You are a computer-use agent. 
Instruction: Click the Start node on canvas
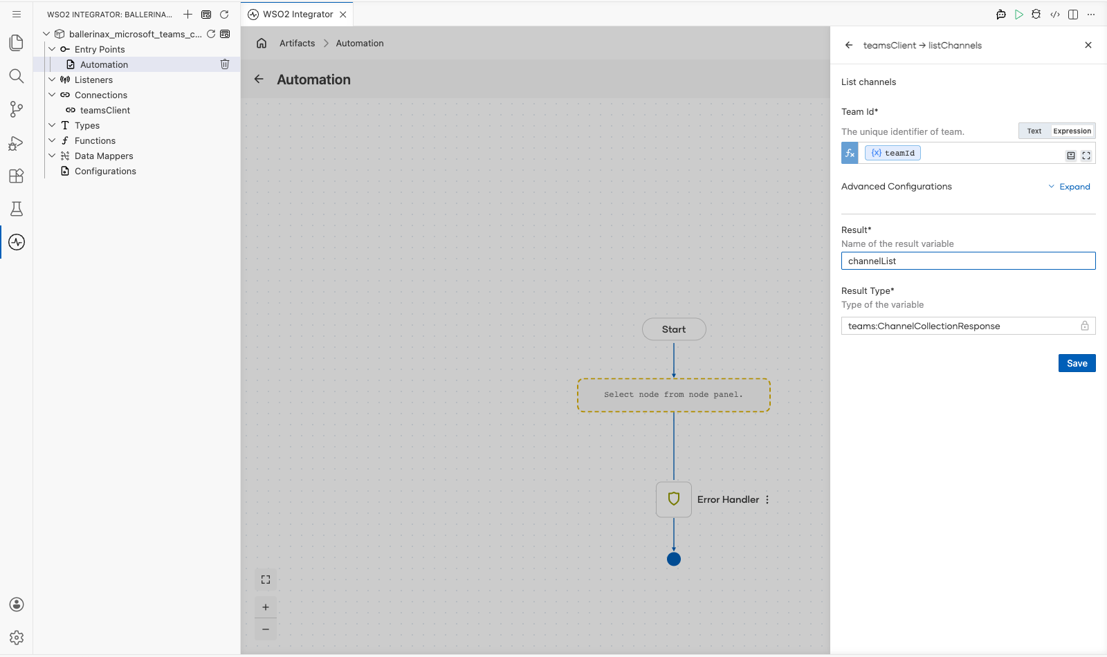click(674, 329)
